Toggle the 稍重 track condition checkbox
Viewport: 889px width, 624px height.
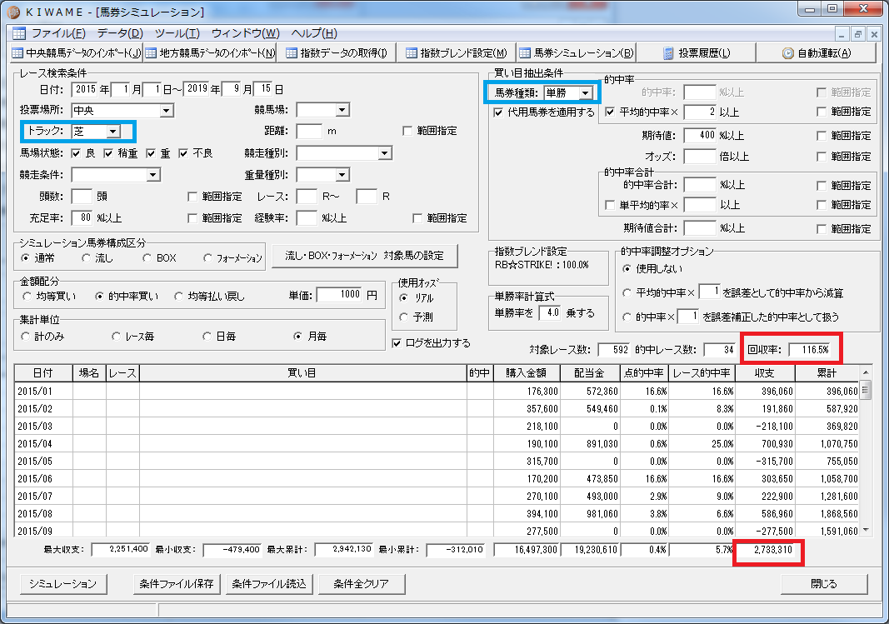(108, 153)
